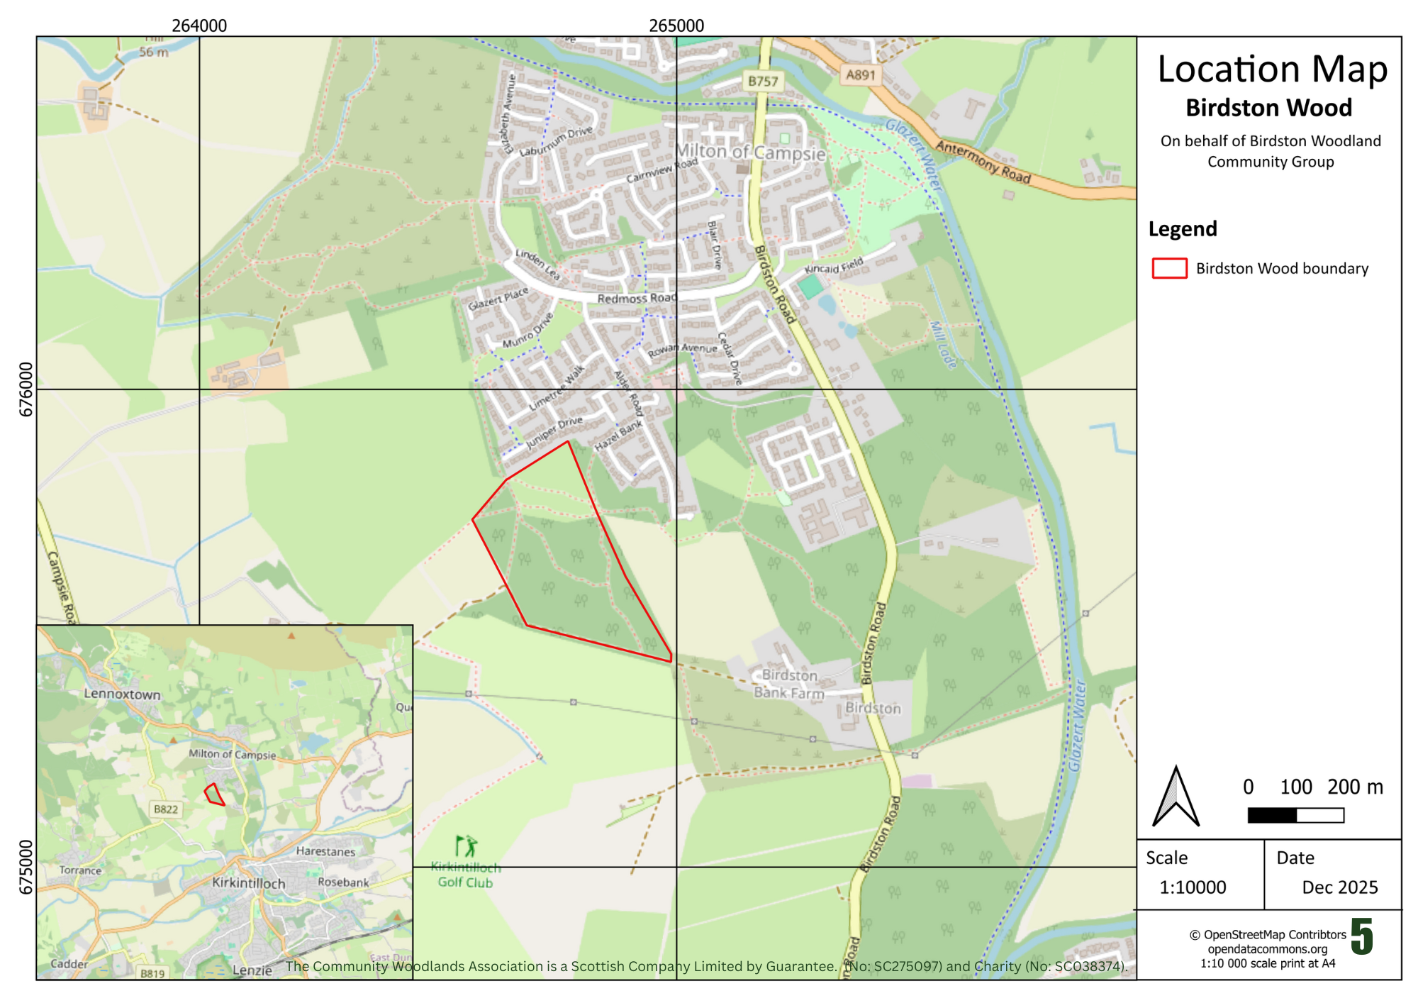
Task: Click the B757 road shield
Action: pos(763,81)
